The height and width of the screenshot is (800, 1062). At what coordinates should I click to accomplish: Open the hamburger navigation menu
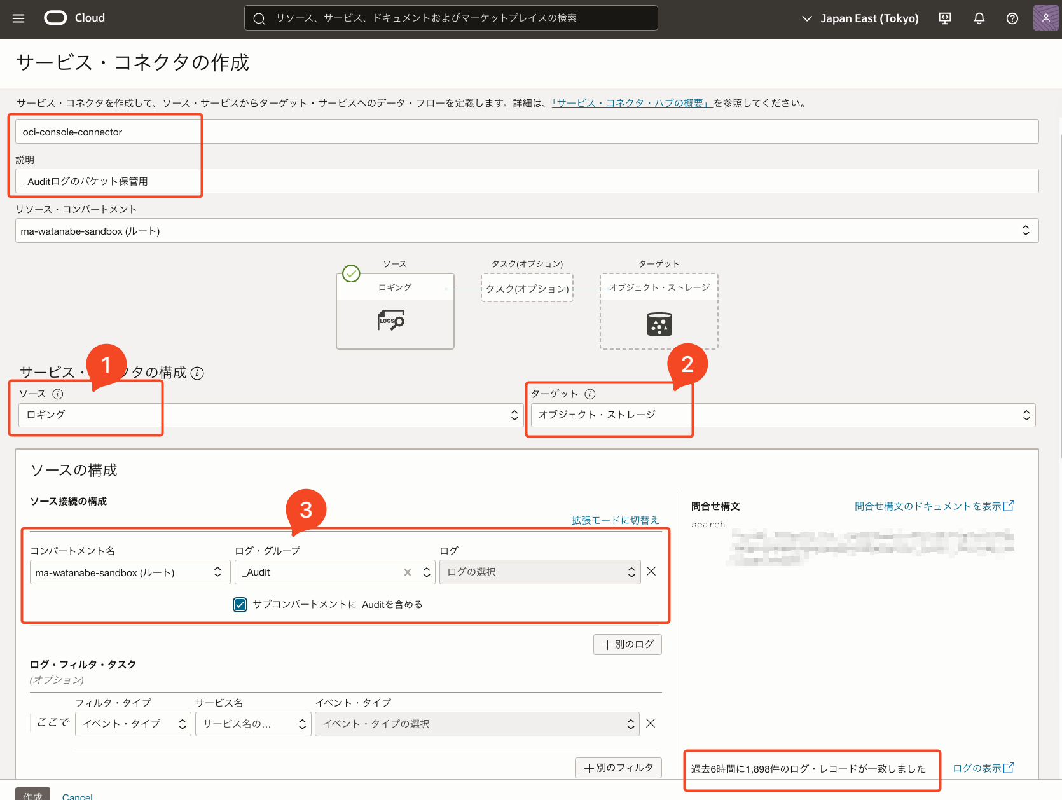coord(18,18)
